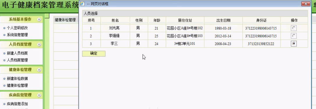This screenshot has width=316, height=109.
Task: Click the 确定 confirm button
Action: pos(94,54)
